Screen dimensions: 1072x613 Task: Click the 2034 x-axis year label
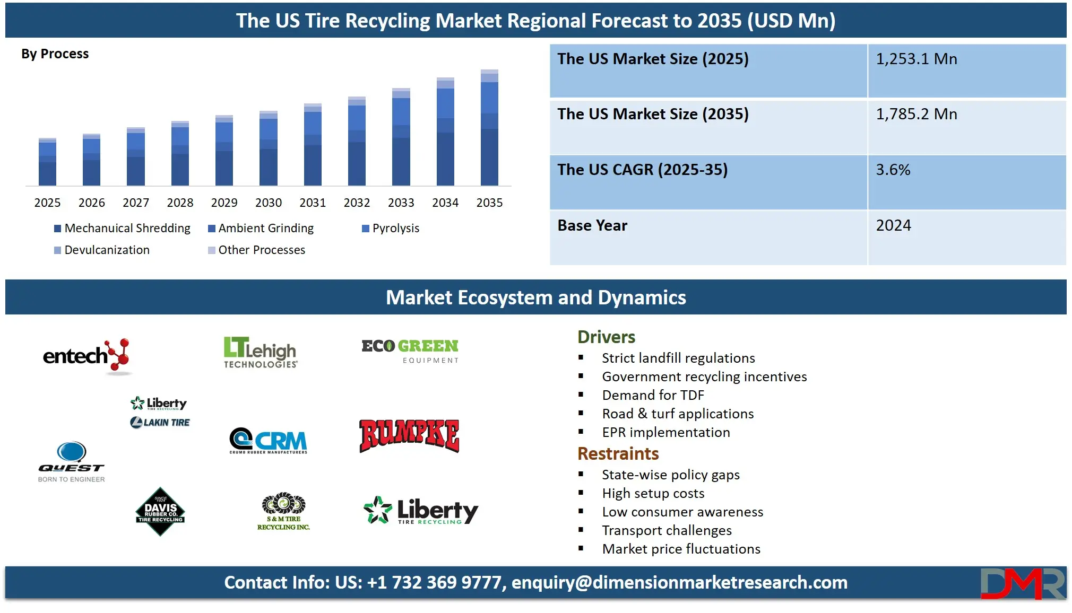coord(445,203)
